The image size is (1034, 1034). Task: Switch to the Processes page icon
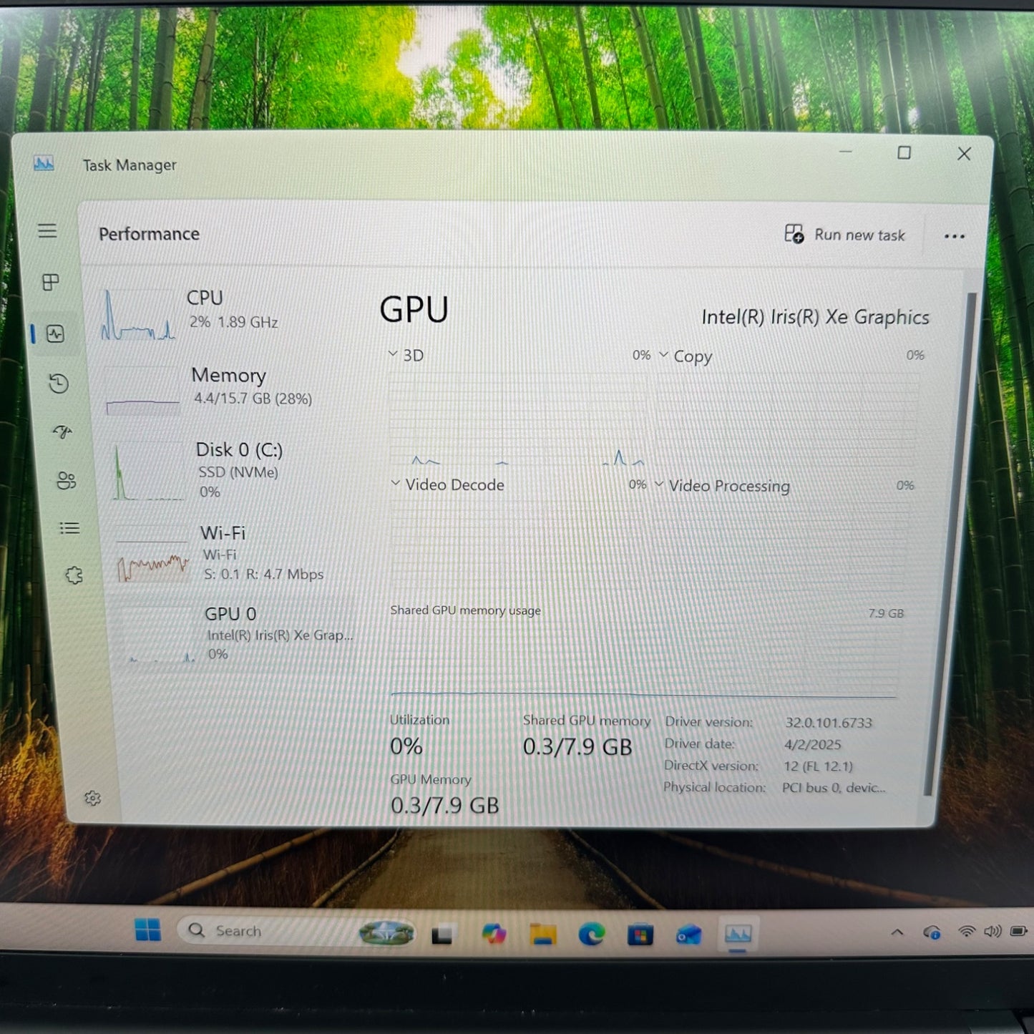[50, 282]
